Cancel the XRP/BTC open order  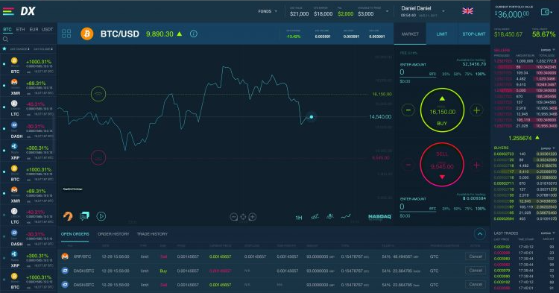click(x=476, y=256)
